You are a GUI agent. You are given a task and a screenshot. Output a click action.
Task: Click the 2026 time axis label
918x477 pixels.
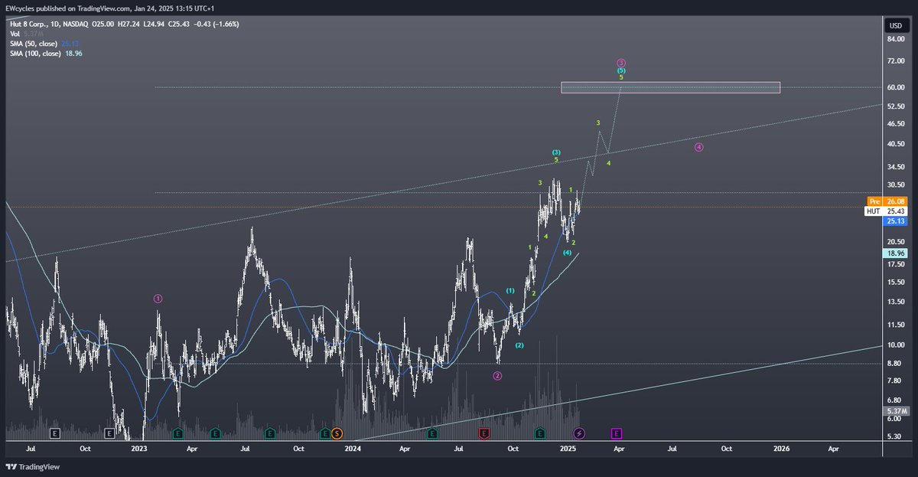(780, 447)
